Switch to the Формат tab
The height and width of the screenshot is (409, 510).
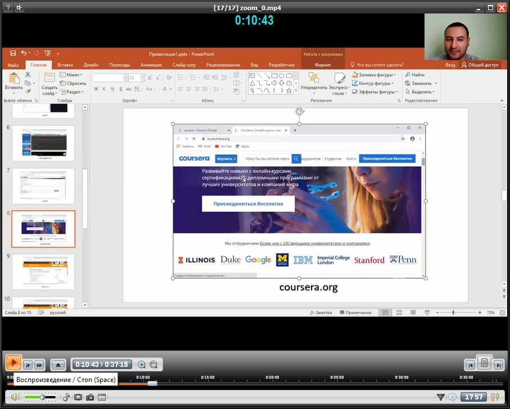(x=323, y=65)
